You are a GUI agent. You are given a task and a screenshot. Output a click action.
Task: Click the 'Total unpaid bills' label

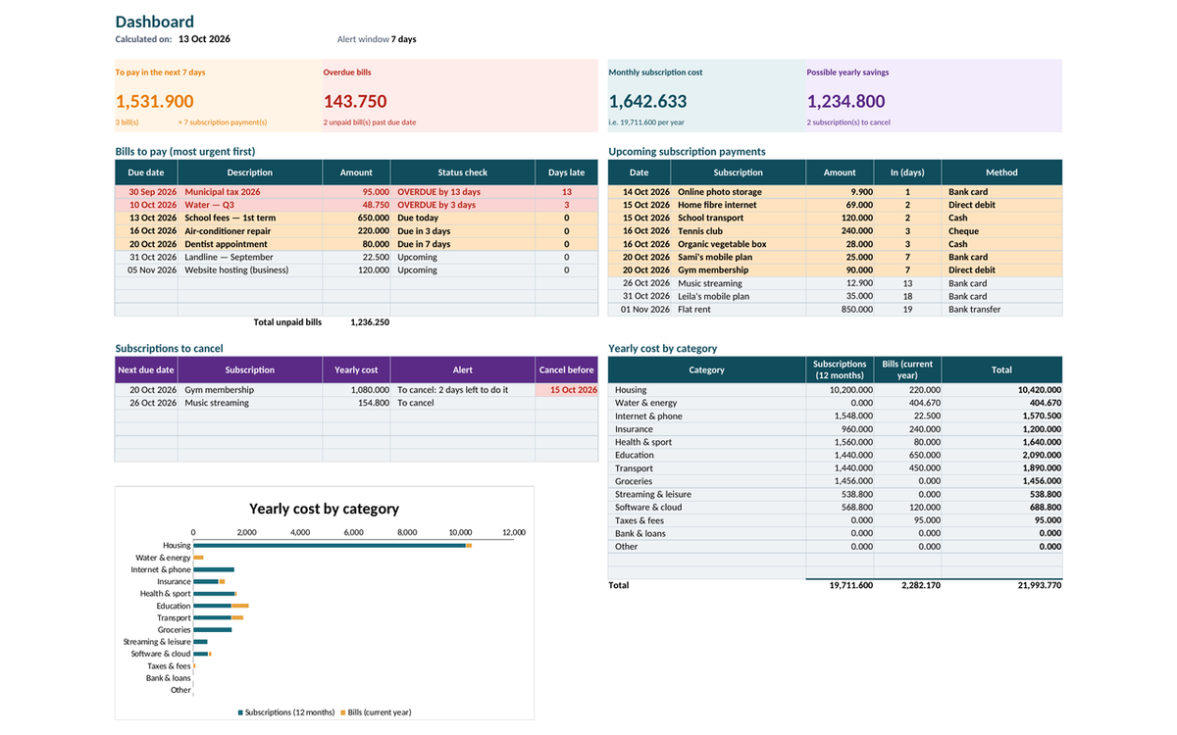(x=287, y=321)
